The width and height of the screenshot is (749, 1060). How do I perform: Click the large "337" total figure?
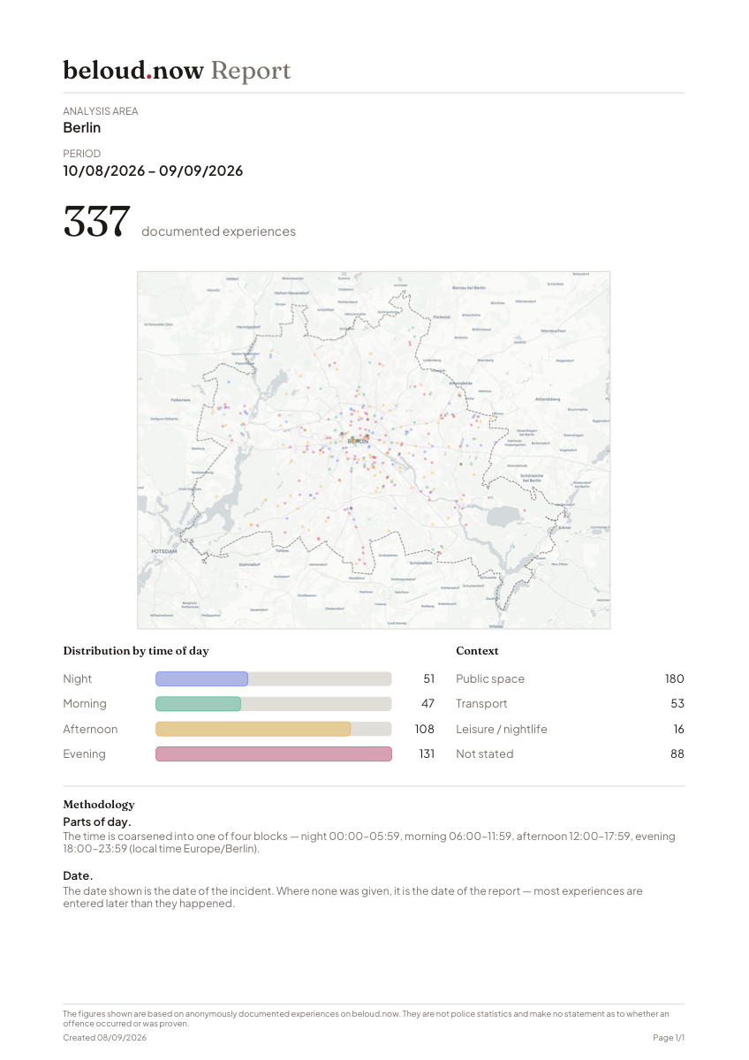click(97, 221)
